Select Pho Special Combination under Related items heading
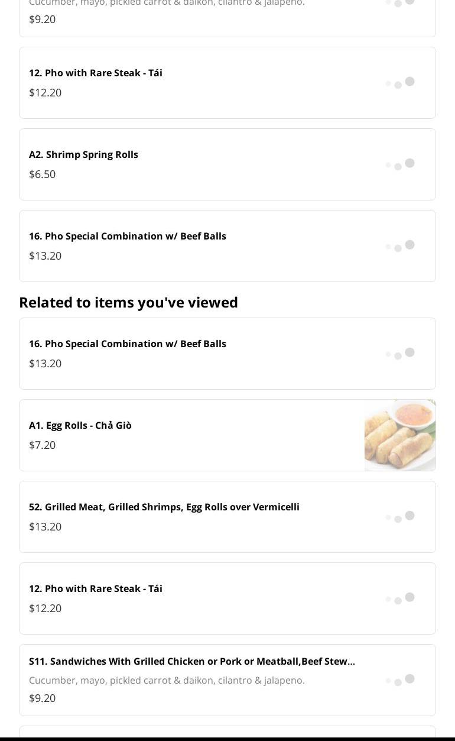This screenshot has width=455, height=741. 127,344
